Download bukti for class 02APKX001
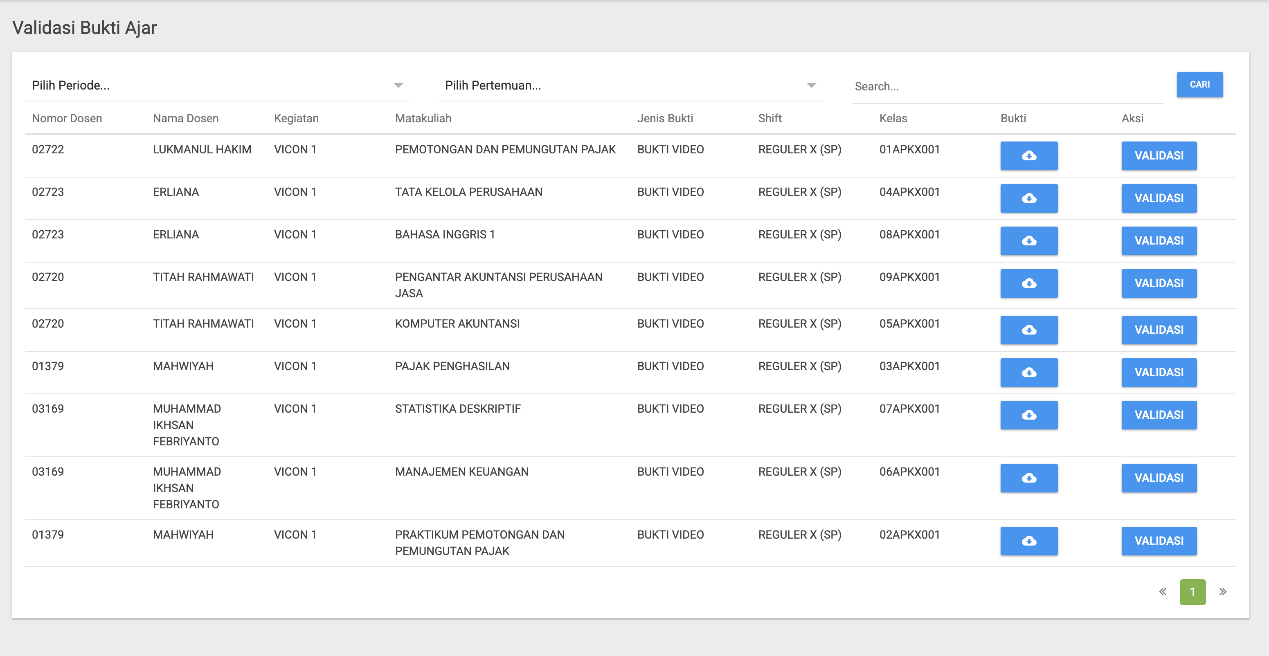This screenshot has height=656, width=1269. (1028, 541)
